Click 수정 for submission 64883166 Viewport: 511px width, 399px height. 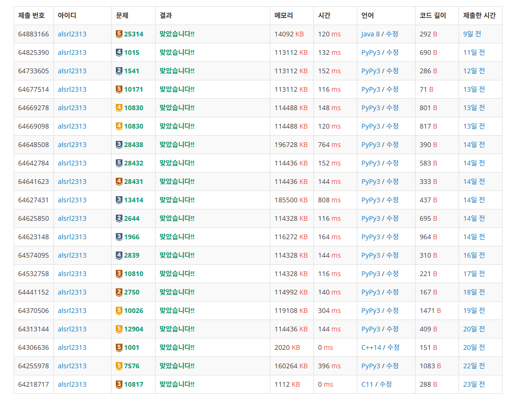392,34
